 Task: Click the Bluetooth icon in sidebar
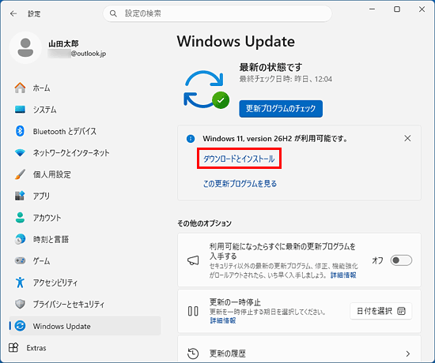[x=20, y=131]
